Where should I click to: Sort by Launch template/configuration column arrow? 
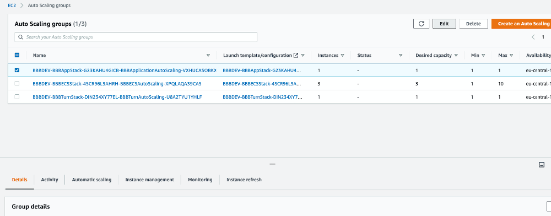tap(302, 56)
